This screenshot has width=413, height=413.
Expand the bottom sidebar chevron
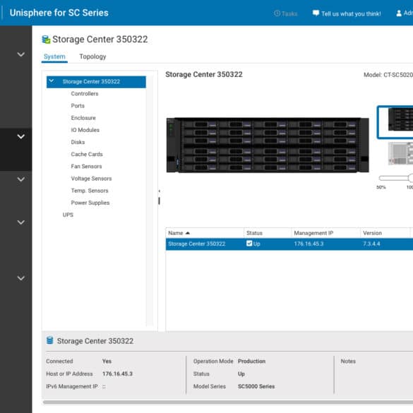(20, 278)
